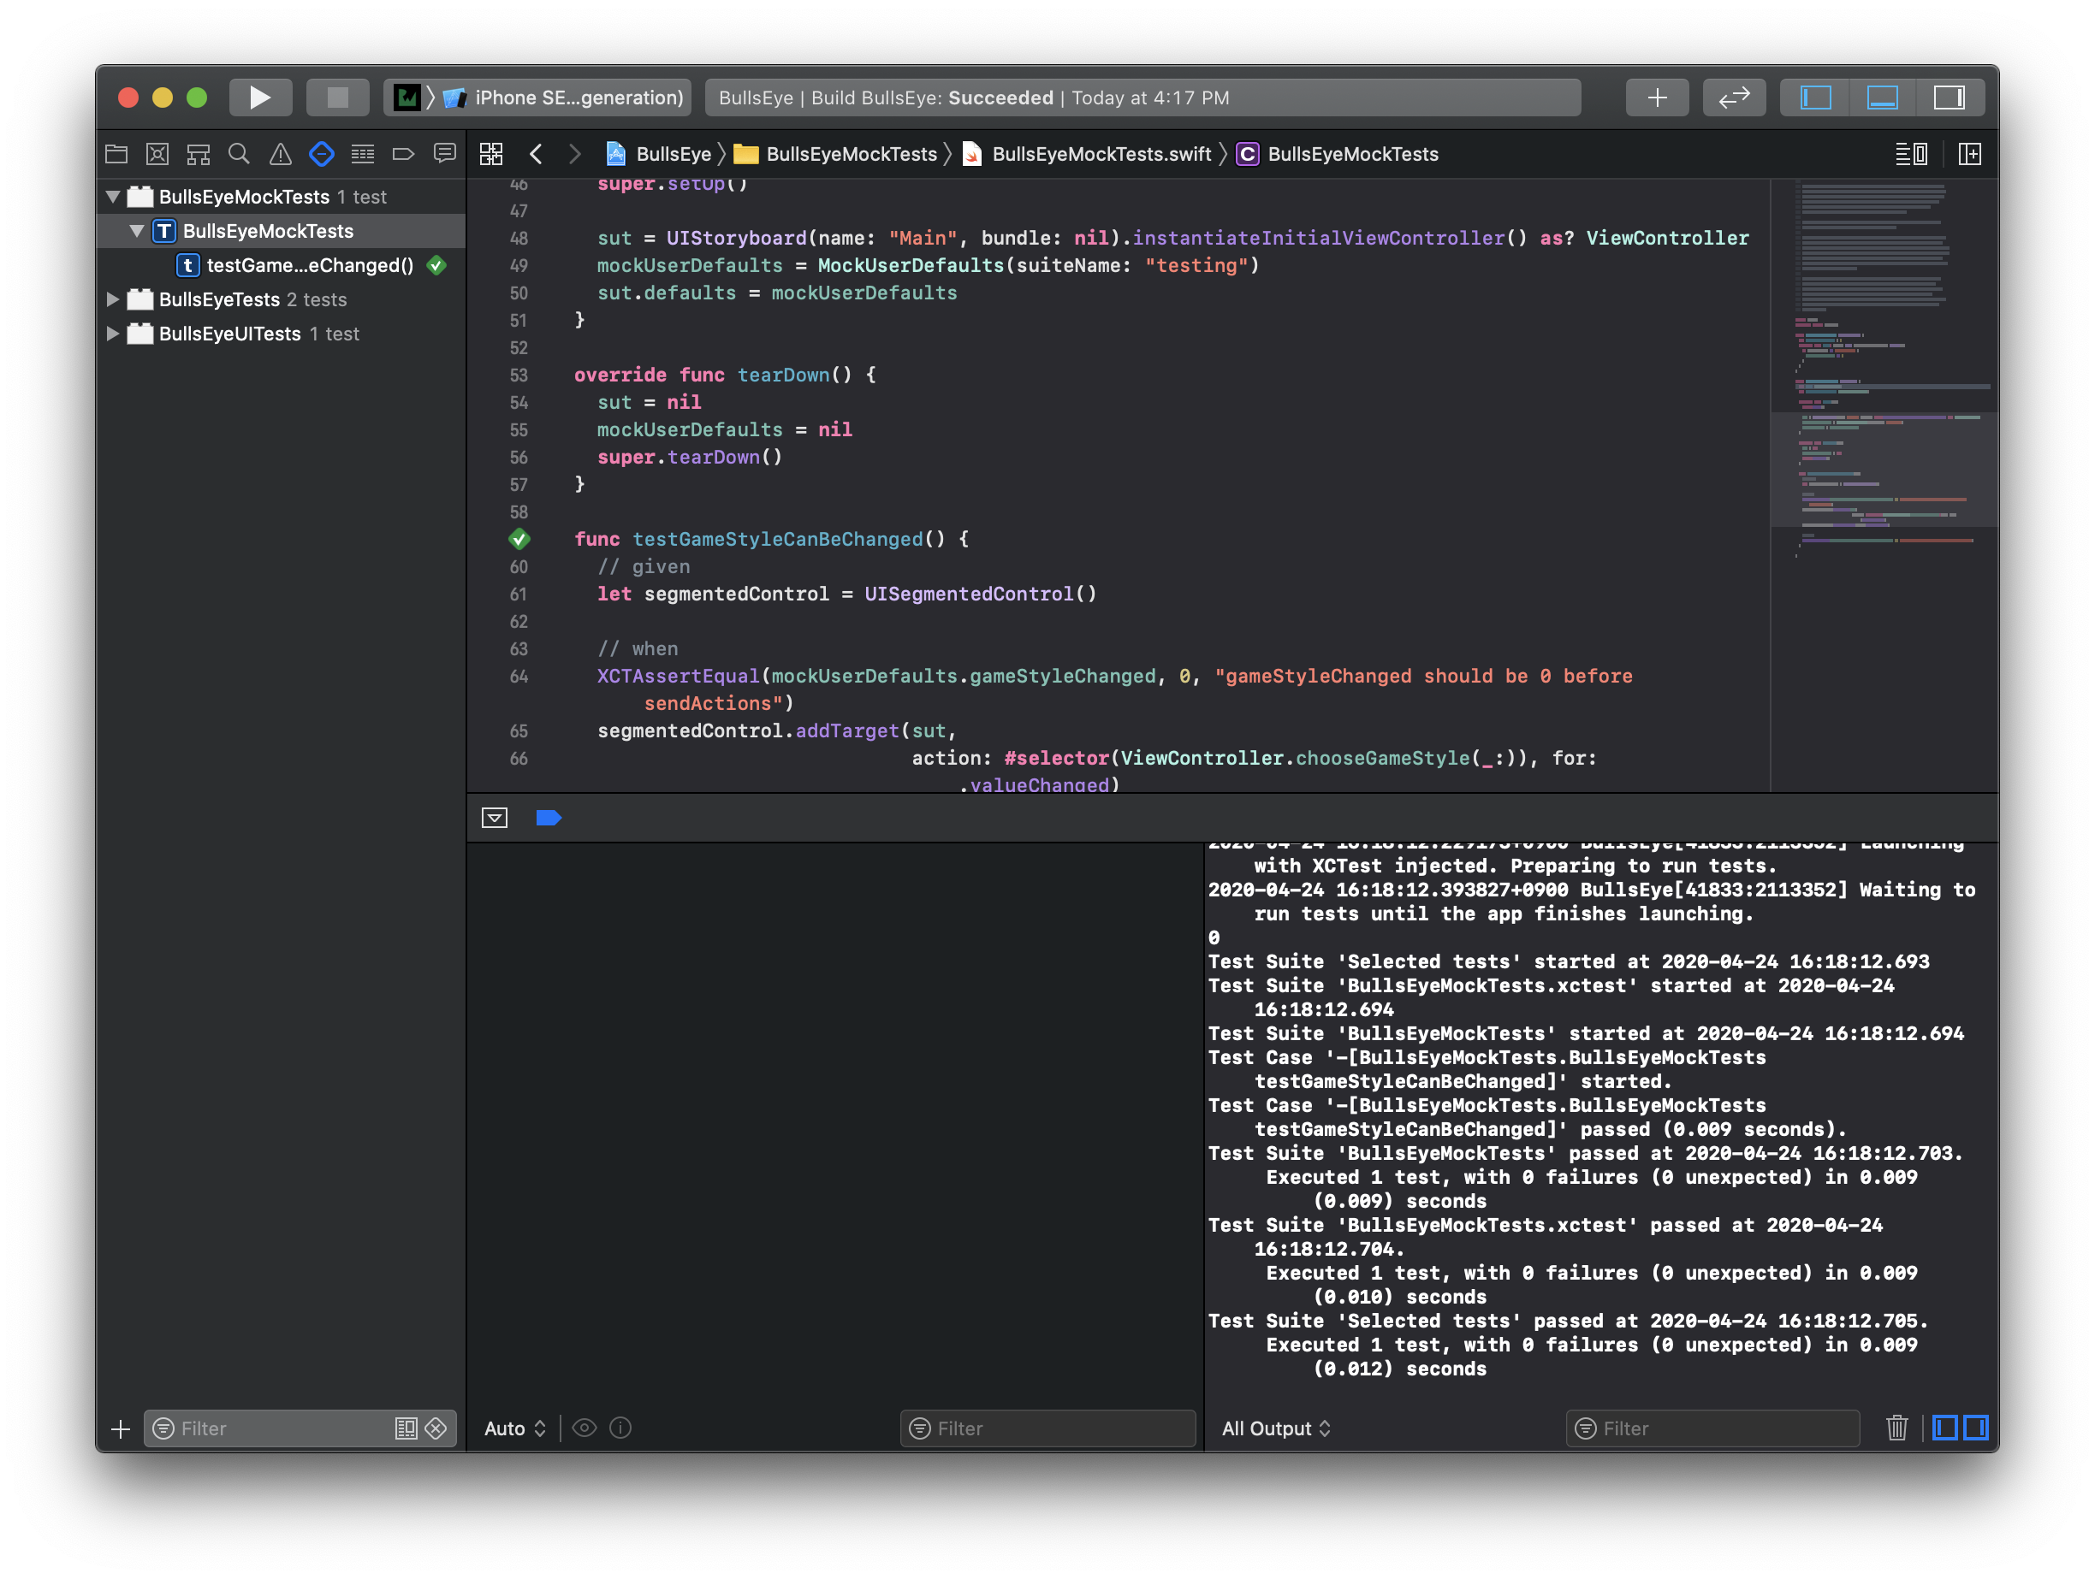
Task: Click the Library plus button
Action: [1657, 98]
